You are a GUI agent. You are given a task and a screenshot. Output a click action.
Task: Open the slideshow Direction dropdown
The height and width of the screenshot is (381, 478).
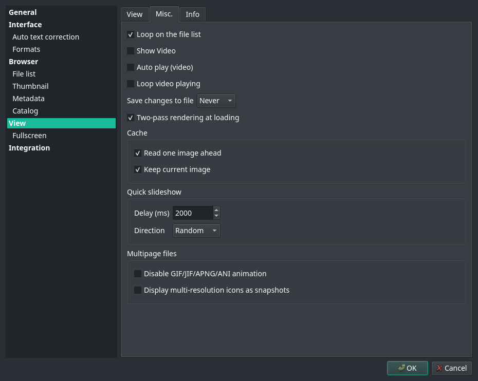tap(196, 231)
